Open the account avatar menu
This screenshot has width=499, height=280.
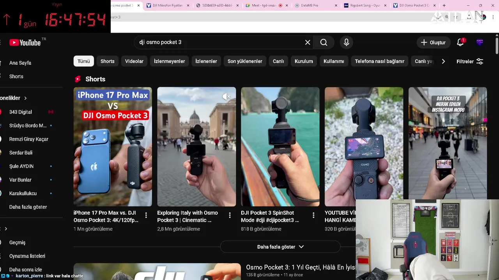click(x=480, y=42)
